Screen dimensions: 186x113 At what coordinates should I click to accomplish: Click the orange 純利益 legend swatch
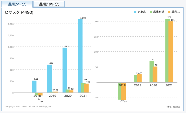169,12
